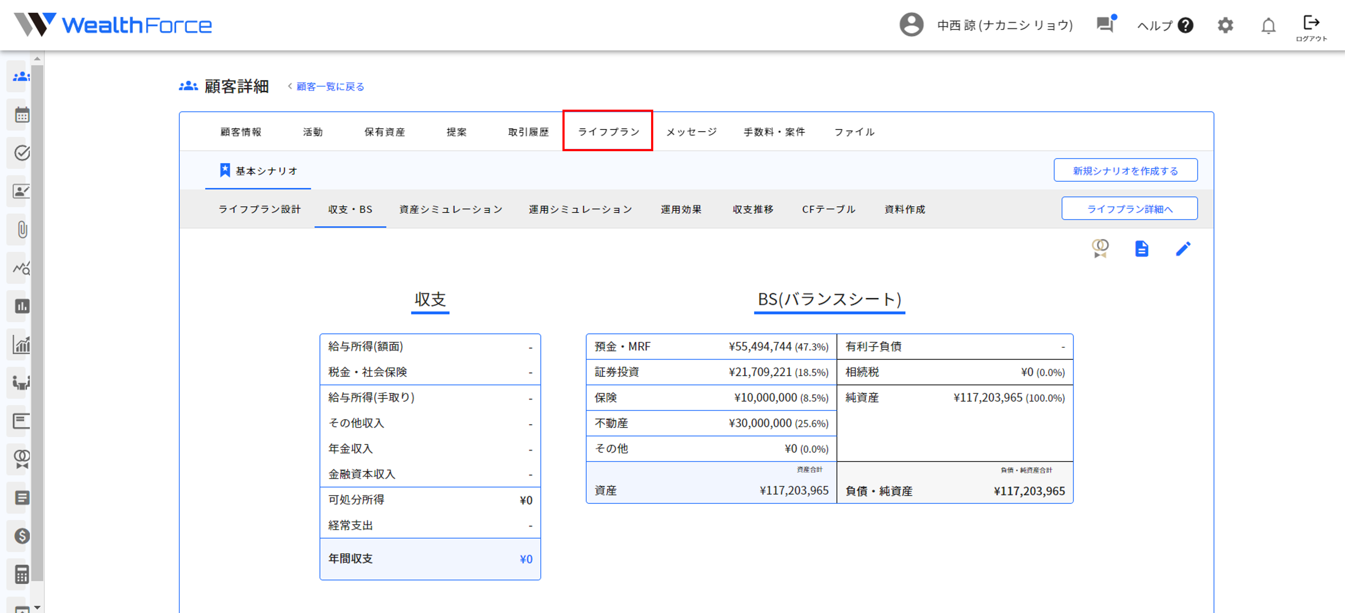Open ライフプラン設計 sub-tab

click(x=260, y=209)
